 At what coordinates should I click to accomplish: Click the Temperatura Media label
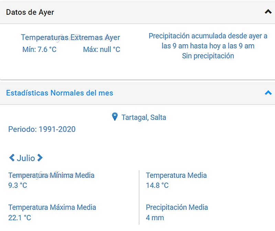176,175
